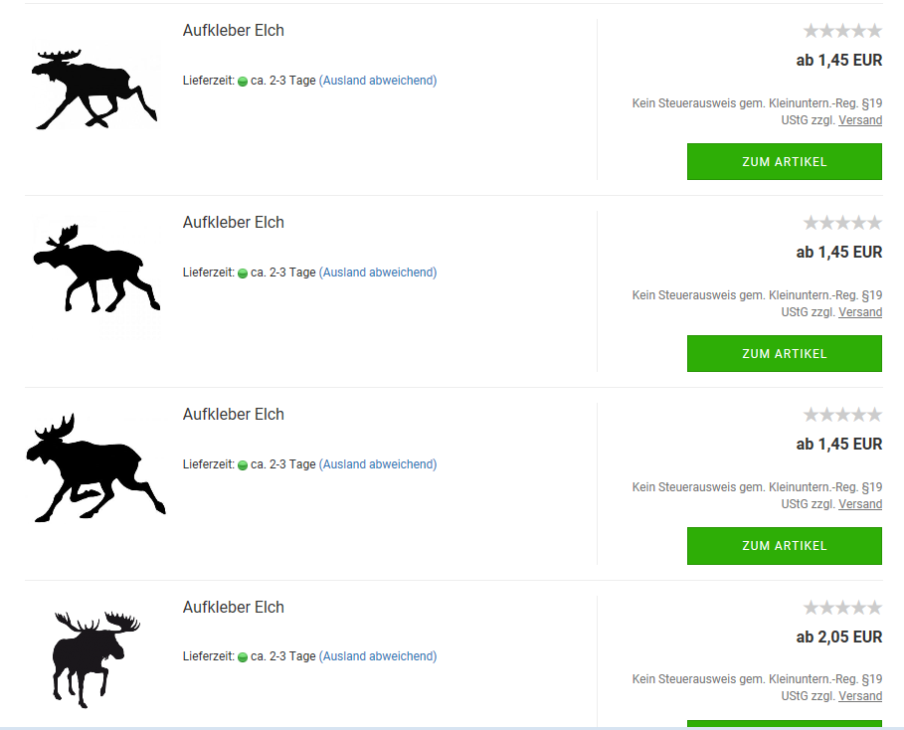Open the first running moose sticker thumbnail
The image size is (904, 730).
(93, 90)
